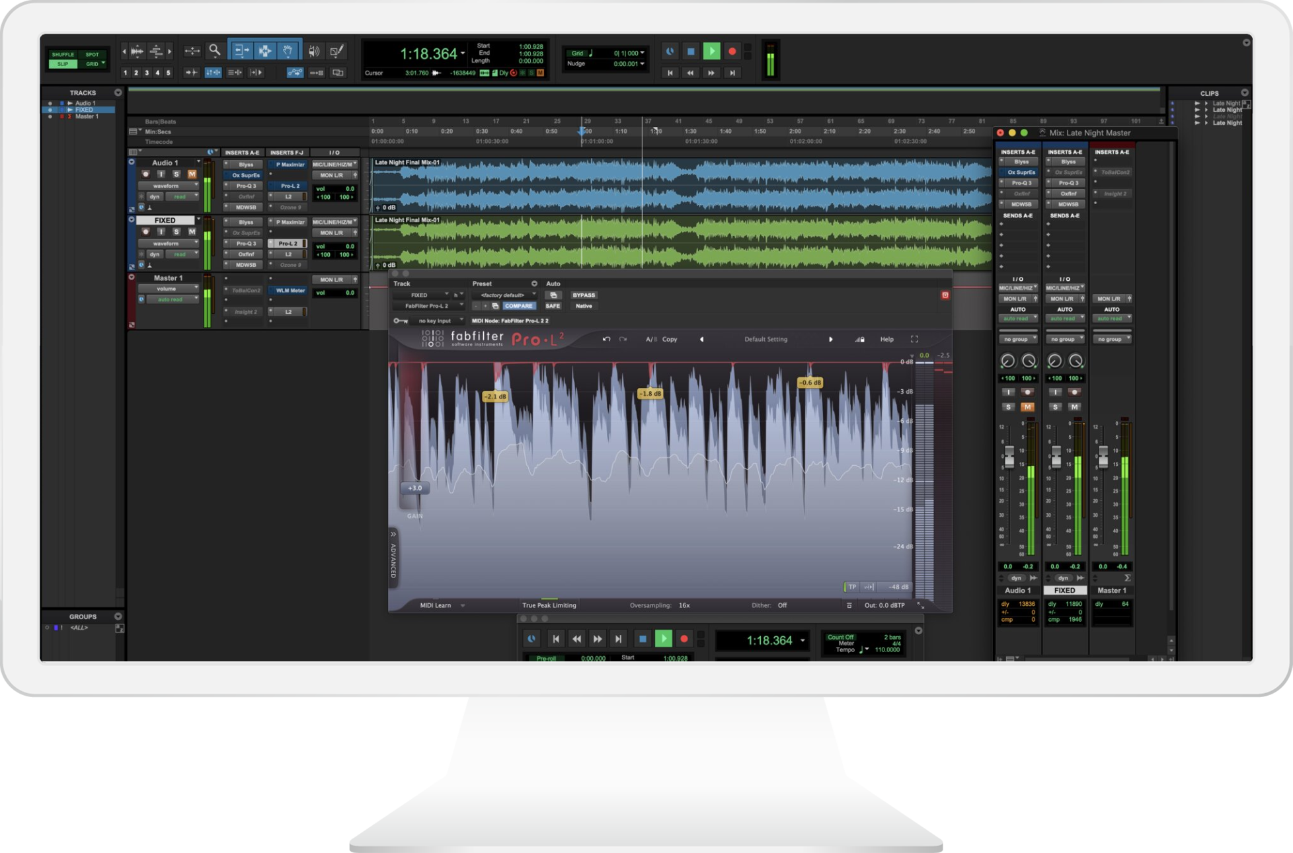Select the Pencil tool
Image resolution: width=1293 pixels, height=853 pixels.
click(336, 51)
